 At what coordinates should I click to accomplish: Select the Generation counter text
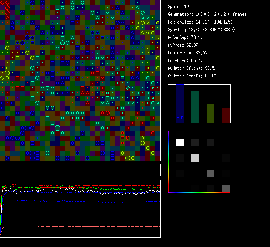tap(208, 14)
